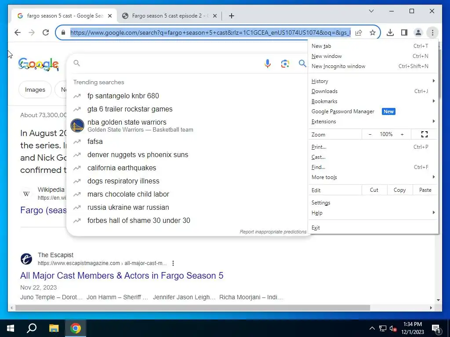The width and height of the screenshot is (450, 337).
Task: Expand the More tools submenu
Action: [x=373, y=177]
